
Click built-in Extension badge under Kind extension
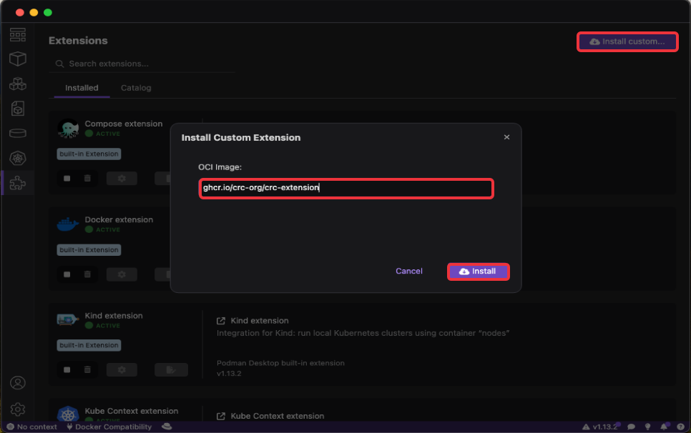(89, 345)
